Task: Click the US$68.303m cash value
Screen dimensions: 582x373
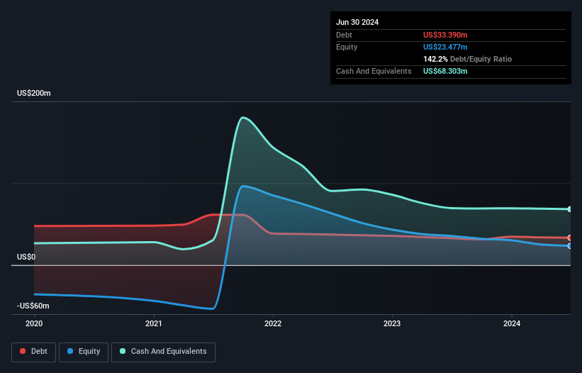Action: 445,71
